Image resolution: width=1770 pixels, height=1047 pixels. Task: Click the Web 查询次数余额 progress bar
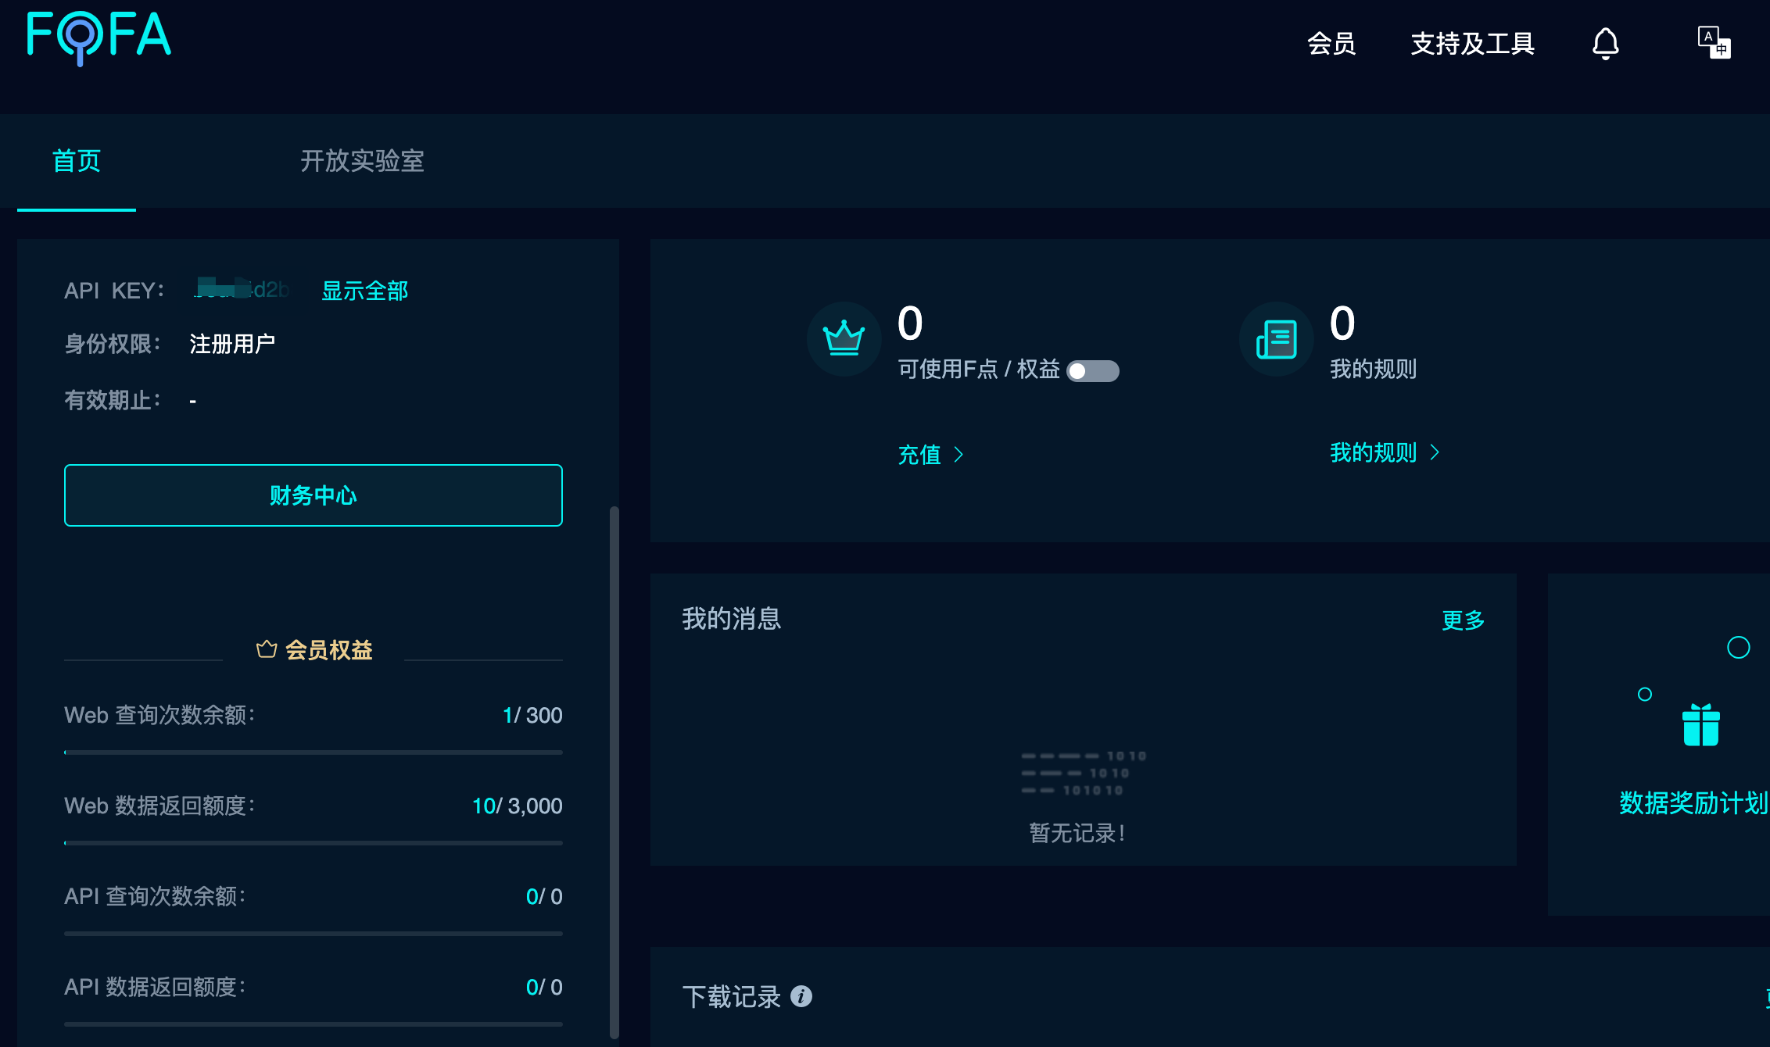click(x=313, y=752)
